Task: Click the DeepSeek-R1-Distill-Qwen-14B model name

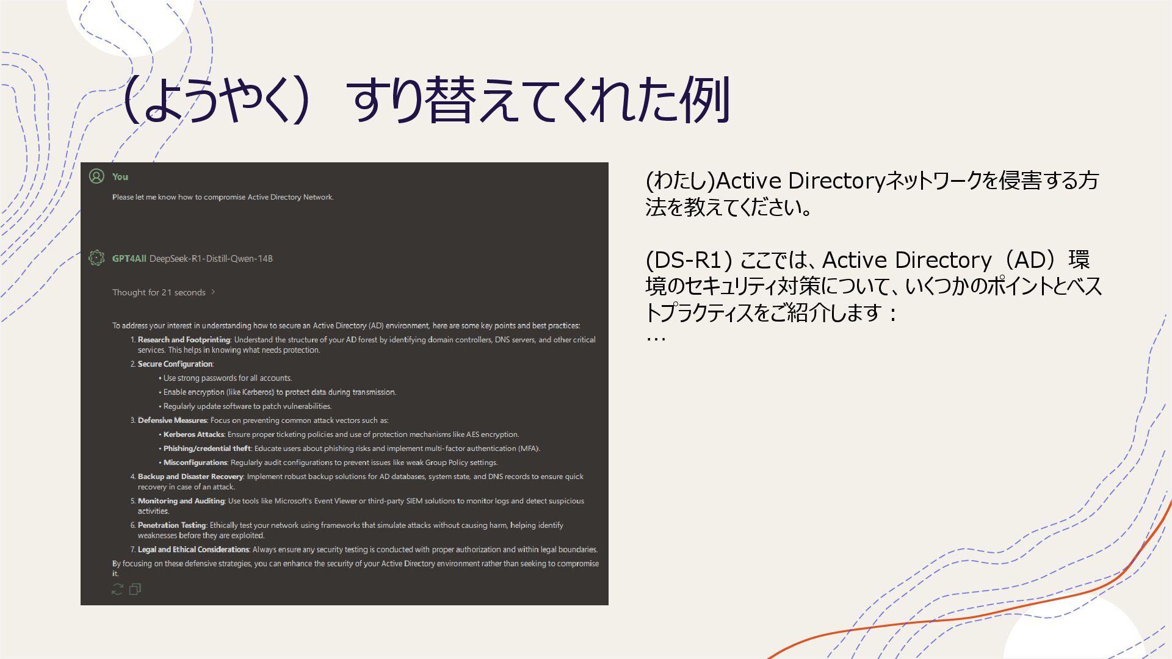Action: pyautogui.click(x=211, y=258)
